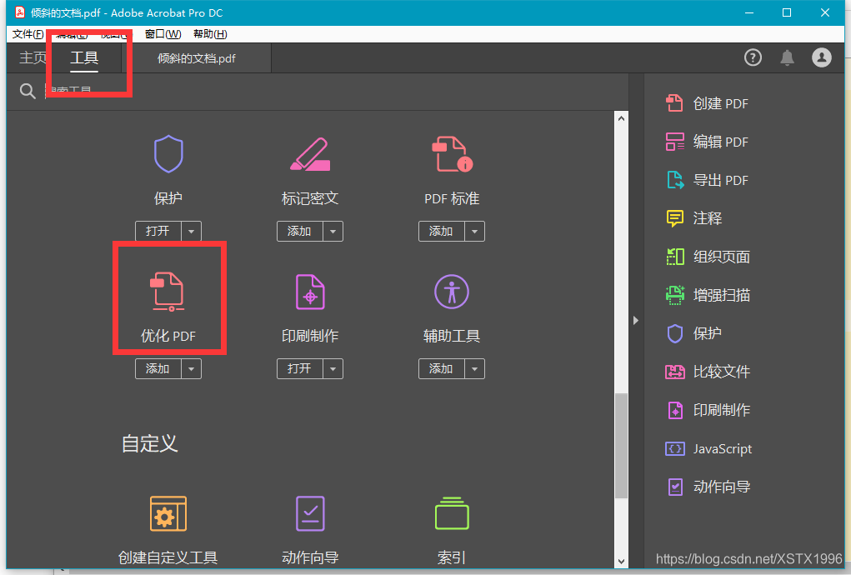The height and width of the screenshot is (575, 851).
Task: Open the 保护 shield tool icon
Action: pos(168,154)
